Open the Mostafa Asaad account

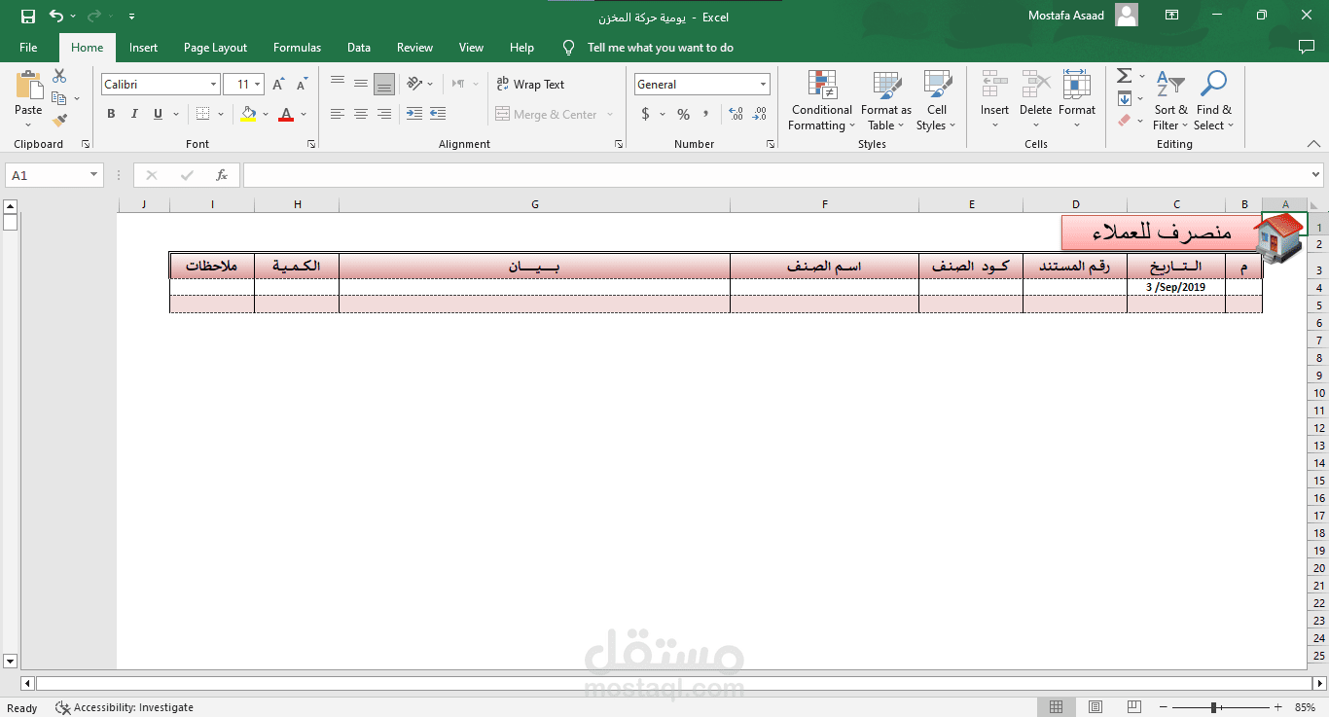coord(1082,16)
